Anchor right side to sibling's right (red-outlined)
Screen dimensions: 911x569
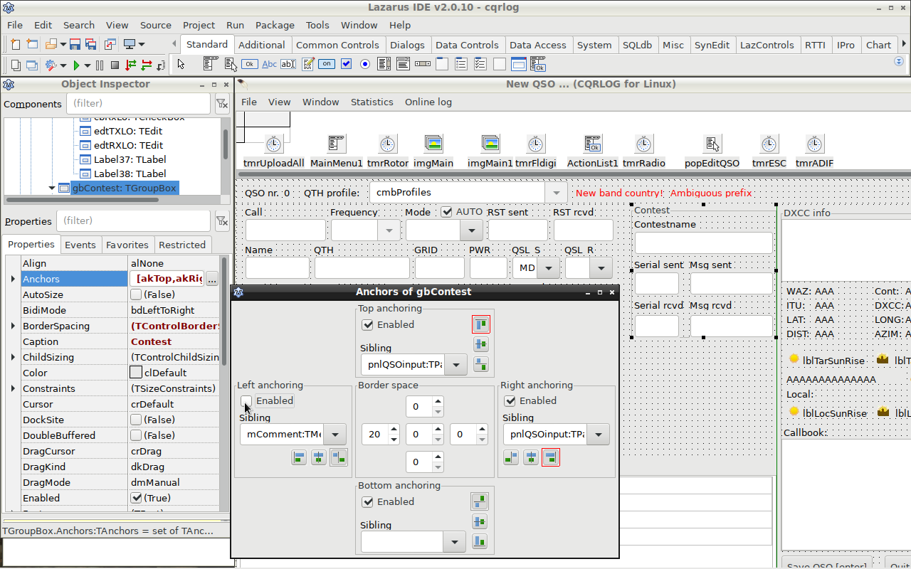(550, 457)
